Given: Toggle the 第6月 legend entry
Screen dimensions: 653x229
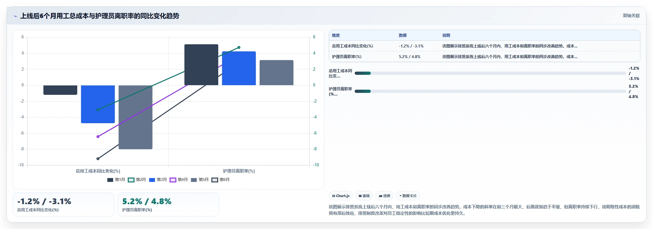Looking at the screenshot, I should point(220,180).
